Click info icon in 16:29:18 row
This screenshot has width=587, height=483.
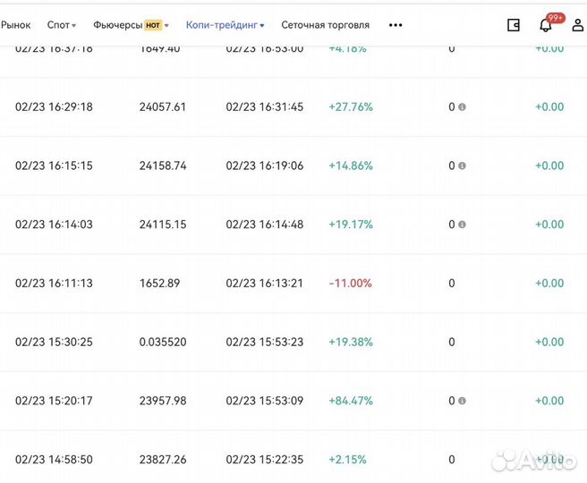click(x=462, y=107)
